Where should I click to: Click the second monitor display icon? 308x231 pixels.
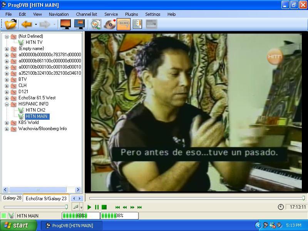(x=80, y=24)
